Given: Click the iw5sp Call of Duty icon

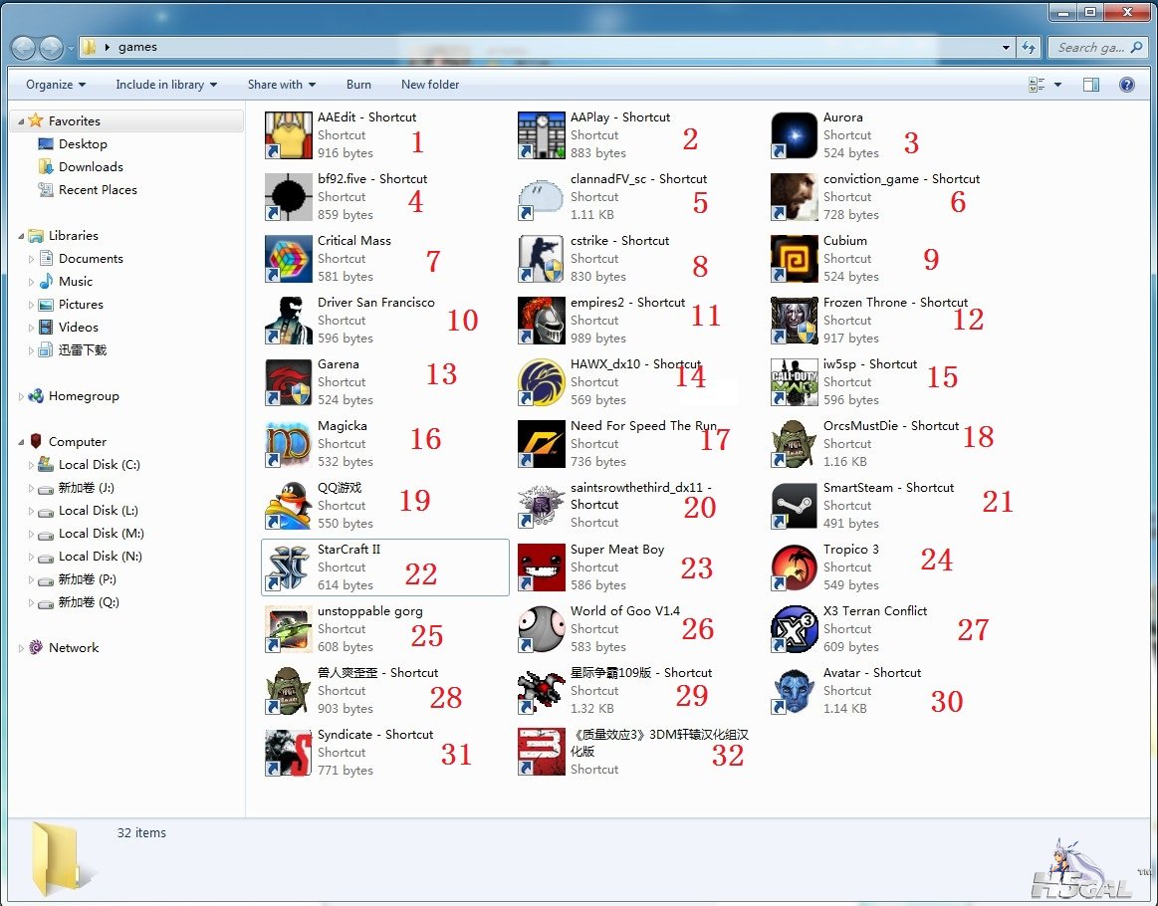Looking at the screenshot, I should point(794,382).
